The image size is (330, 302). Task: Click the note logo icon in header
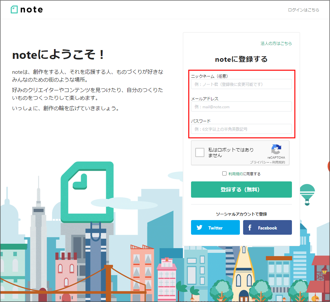14,9
